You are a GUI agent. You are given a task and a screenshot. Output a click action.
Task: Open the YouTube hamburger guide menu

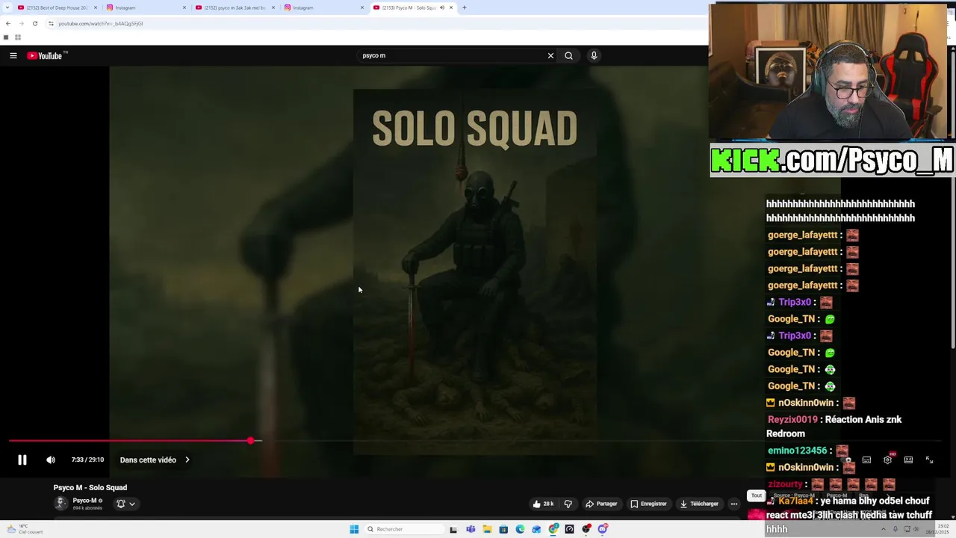click(x=13, y=55)
